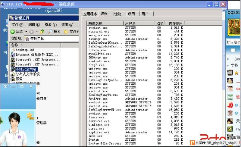
Task: Switch to the 应用程序 tab
Action: [90, 14]
